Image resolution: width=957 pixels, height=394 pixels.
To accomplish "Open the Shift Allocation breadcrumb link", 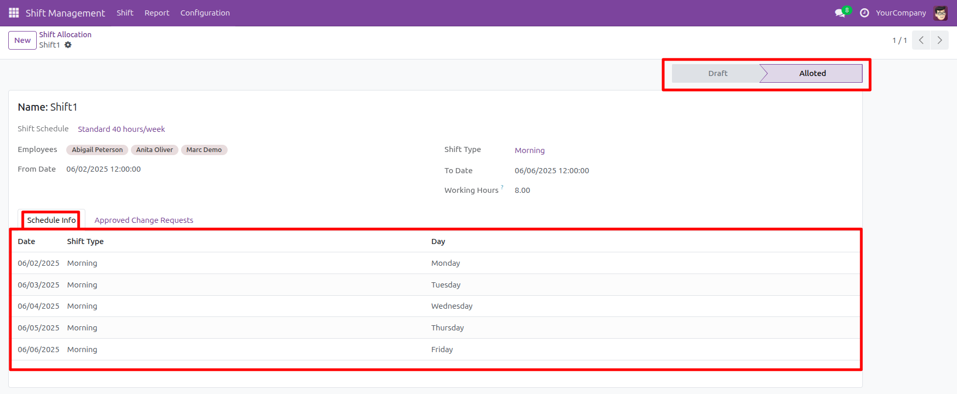I will coord(65,35).
